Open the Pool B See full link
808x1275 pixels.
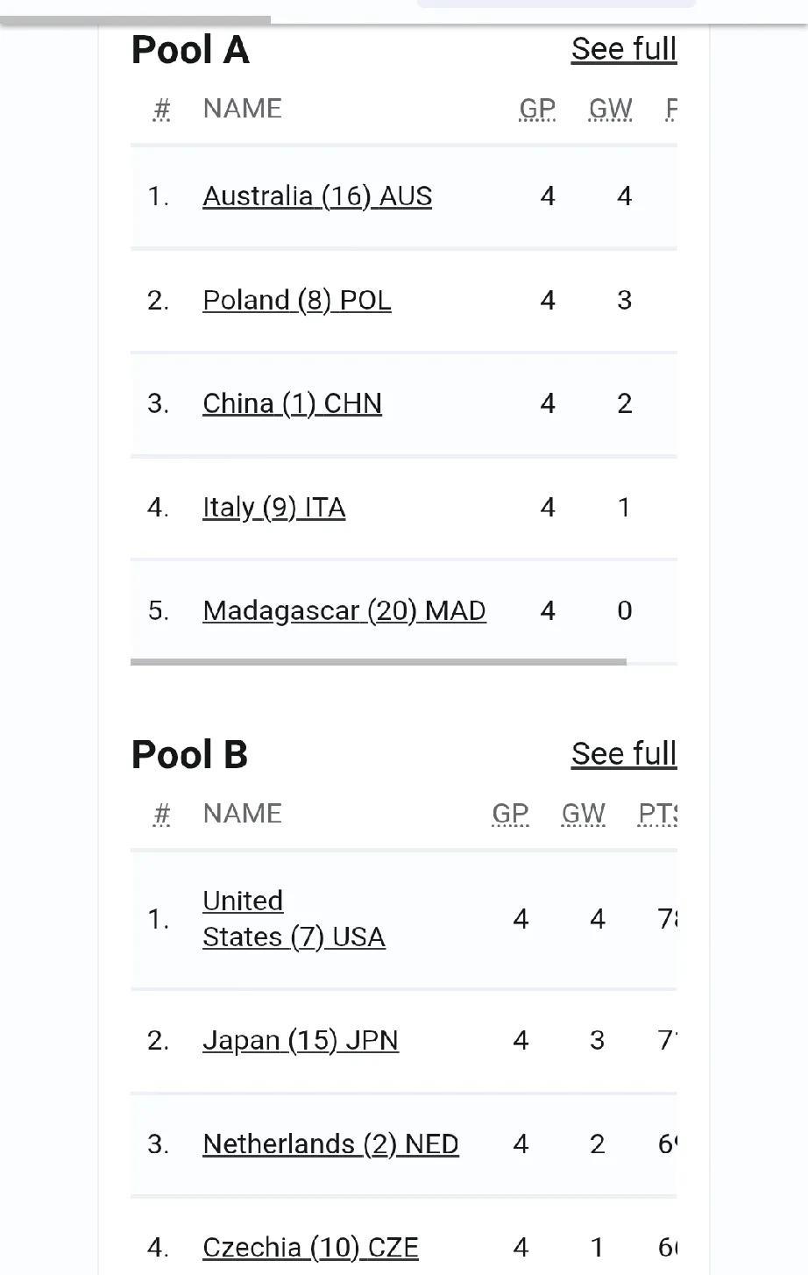pyautogui.click(x=624, y=754)
